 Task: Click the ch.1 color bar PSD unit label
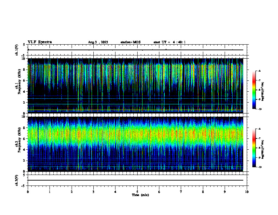point(263,92)
